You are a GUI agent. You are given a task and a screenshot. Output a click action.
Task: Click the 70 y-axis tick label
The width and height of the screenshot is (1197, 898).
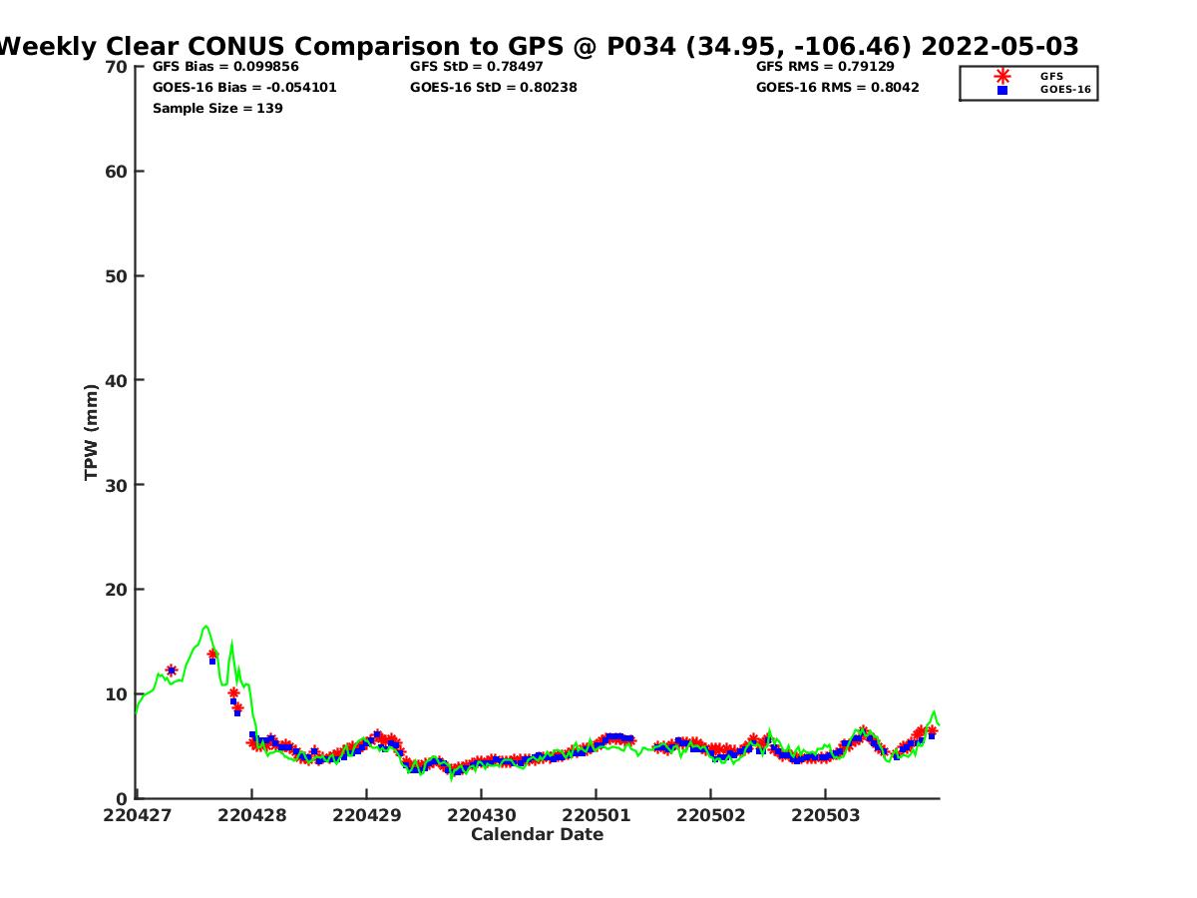(117, 67)
